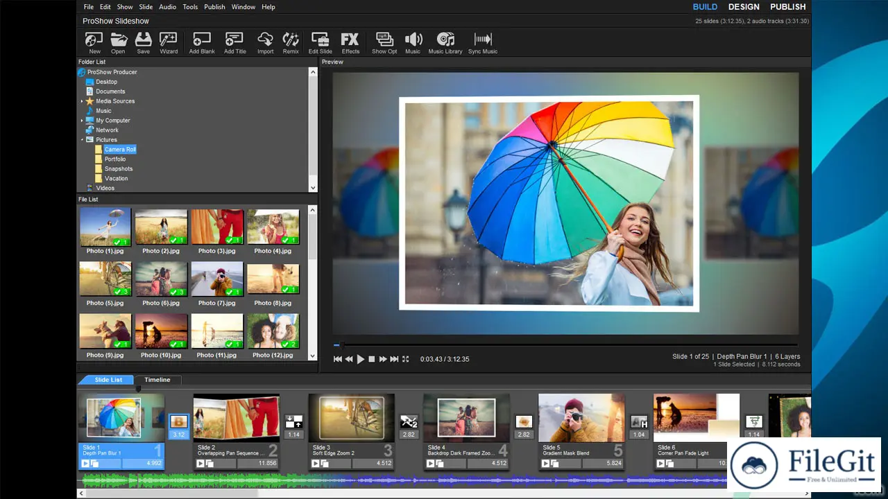Play the slideshow preview
Image resolution: width=888 pixels, height=499 pixels.
tap(360, 359)
